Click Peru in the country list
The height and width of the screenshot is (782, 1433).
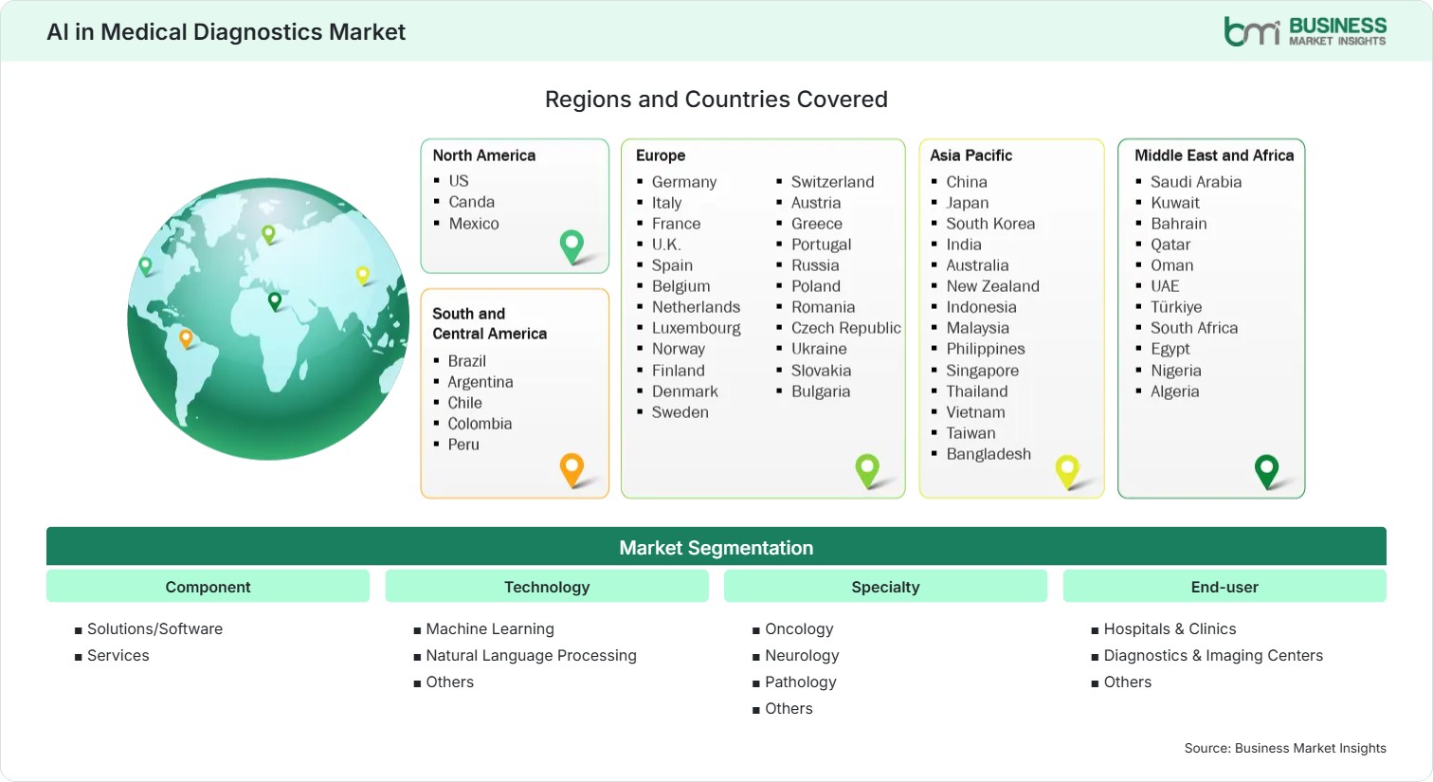coord(463,445)
